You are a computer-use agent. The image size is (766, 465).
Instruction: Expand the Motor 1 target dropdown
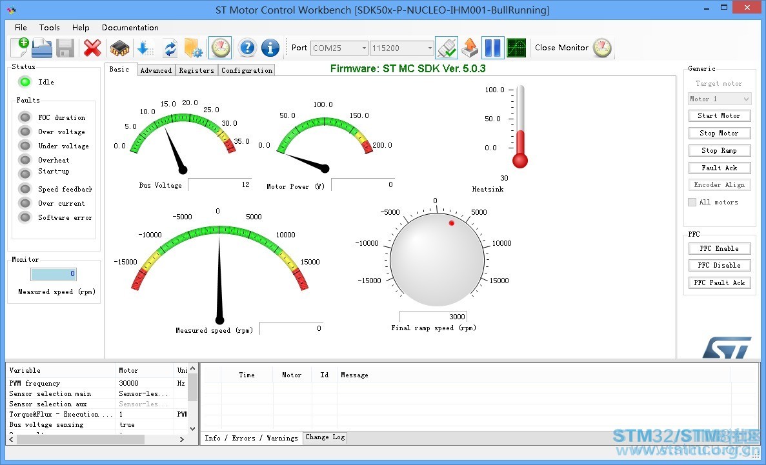click(720, 99)
